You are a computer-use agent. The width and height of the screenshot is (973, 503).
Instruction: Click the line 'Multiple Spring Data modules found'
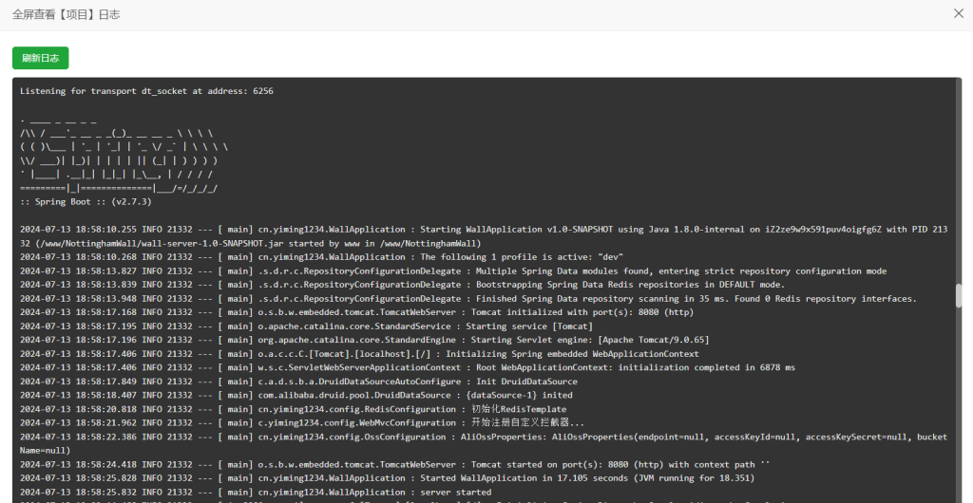[453, 270]
